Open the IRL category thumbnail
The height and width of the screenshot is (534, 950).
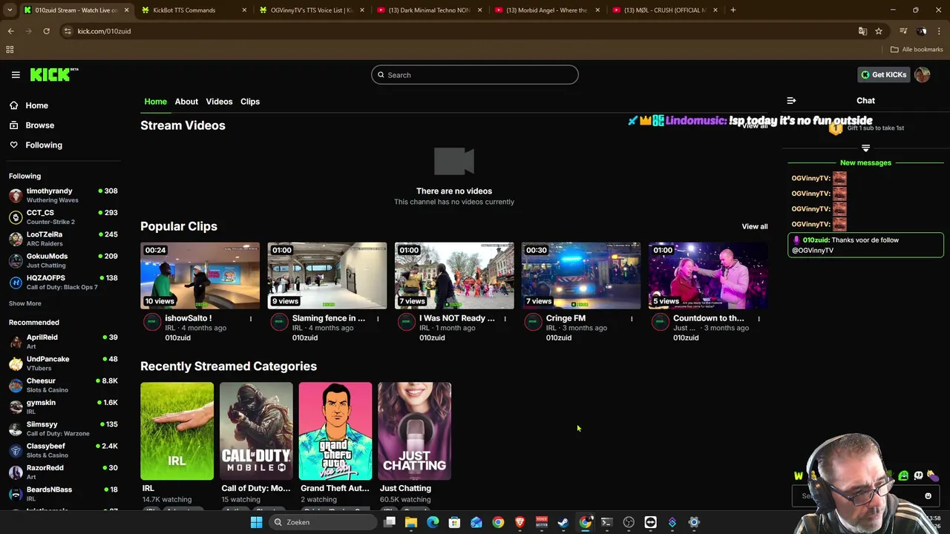click(177, 431)
